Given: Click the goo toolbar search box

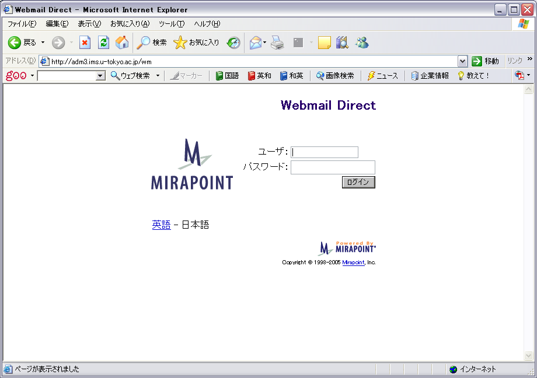Looking at the screenshot, I should 67,76.
